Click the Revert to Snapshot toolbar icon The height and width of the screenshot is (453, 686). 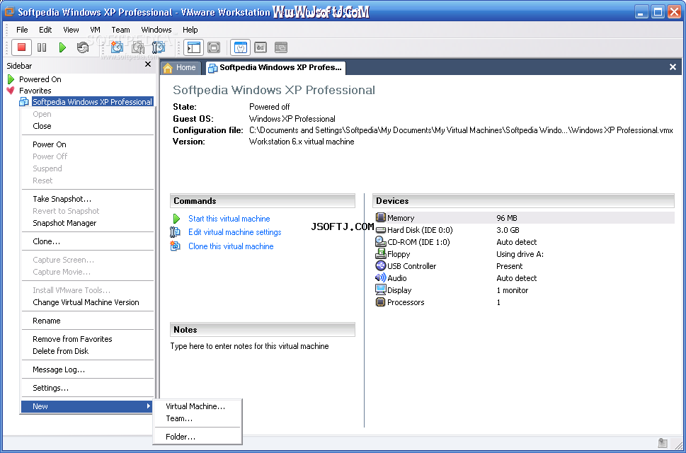pos(138,47)
